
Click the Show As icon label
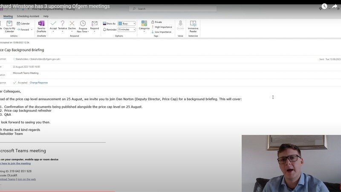109,23
